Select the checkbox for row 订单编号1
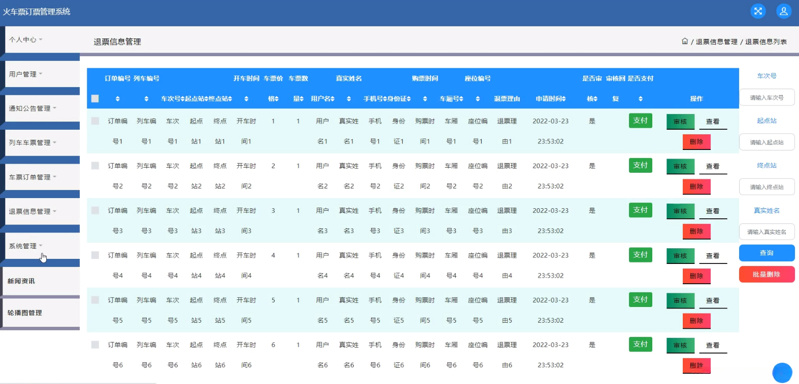The width and height of the screenshot is (799, 384). point(95,121)
